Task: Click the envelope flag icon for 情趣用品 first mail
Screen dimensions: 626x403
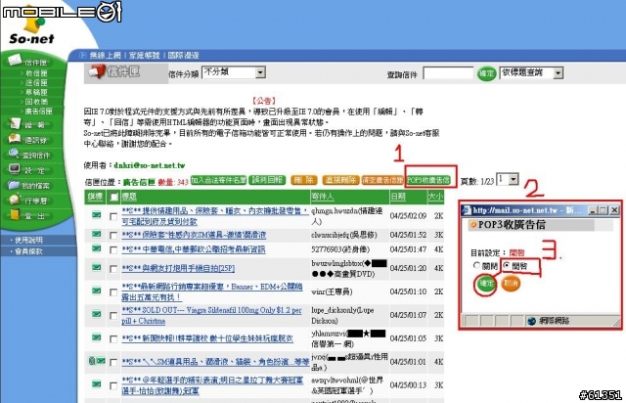Action: 96,215
